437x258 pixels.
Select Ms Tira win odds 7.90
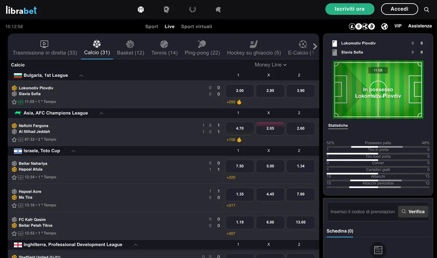point(301,194)
